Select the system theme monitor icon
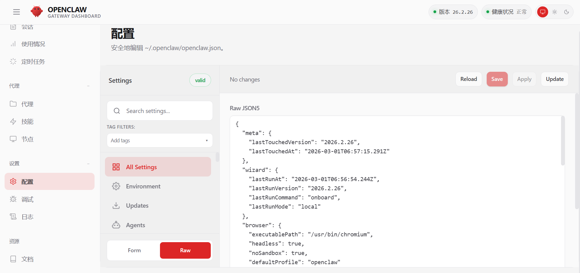Screen dimensions: 580x273 coord(542,12)
